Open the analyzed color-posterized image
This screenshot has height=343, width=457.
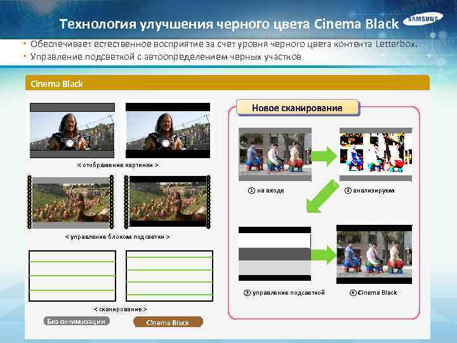[376, 154]
